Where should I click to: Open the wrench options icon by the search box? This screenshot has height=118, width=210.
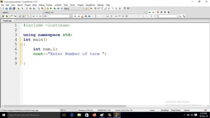click(x=184, y=16)
